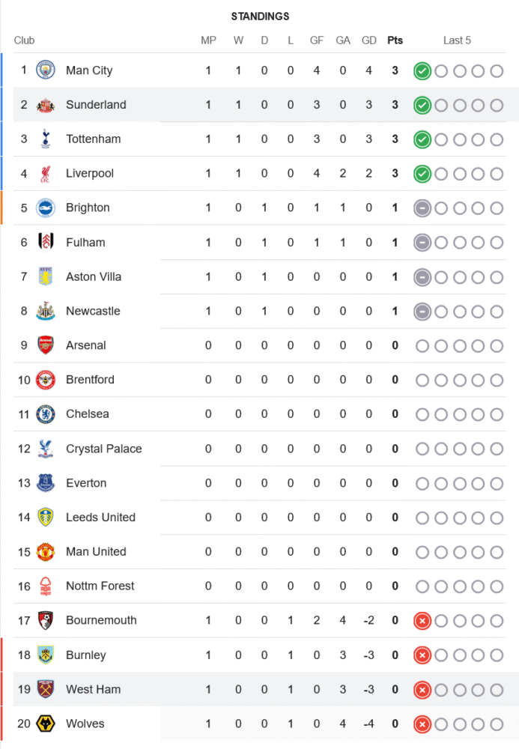This screenshot has width=519, height=749.
Task: Click the Club column header
Action: pos(24,40)
